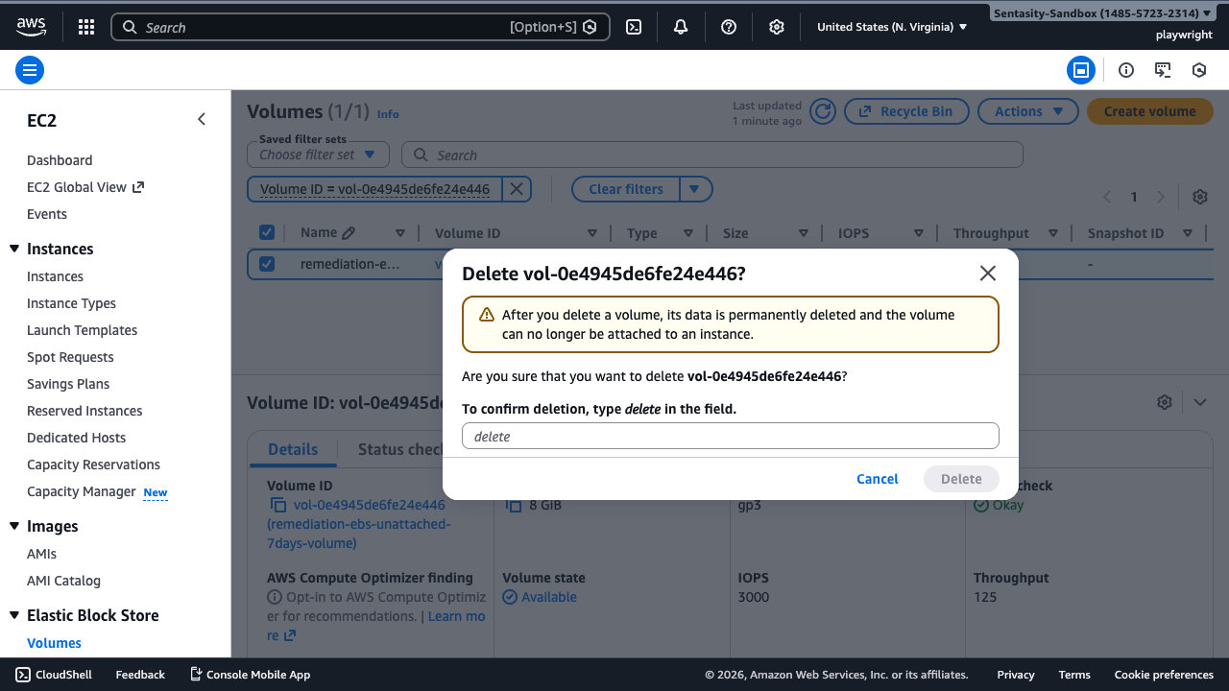Open the Settings gear in the top bar
Viewport: 1229px width, 691px height.
[777, 26]
